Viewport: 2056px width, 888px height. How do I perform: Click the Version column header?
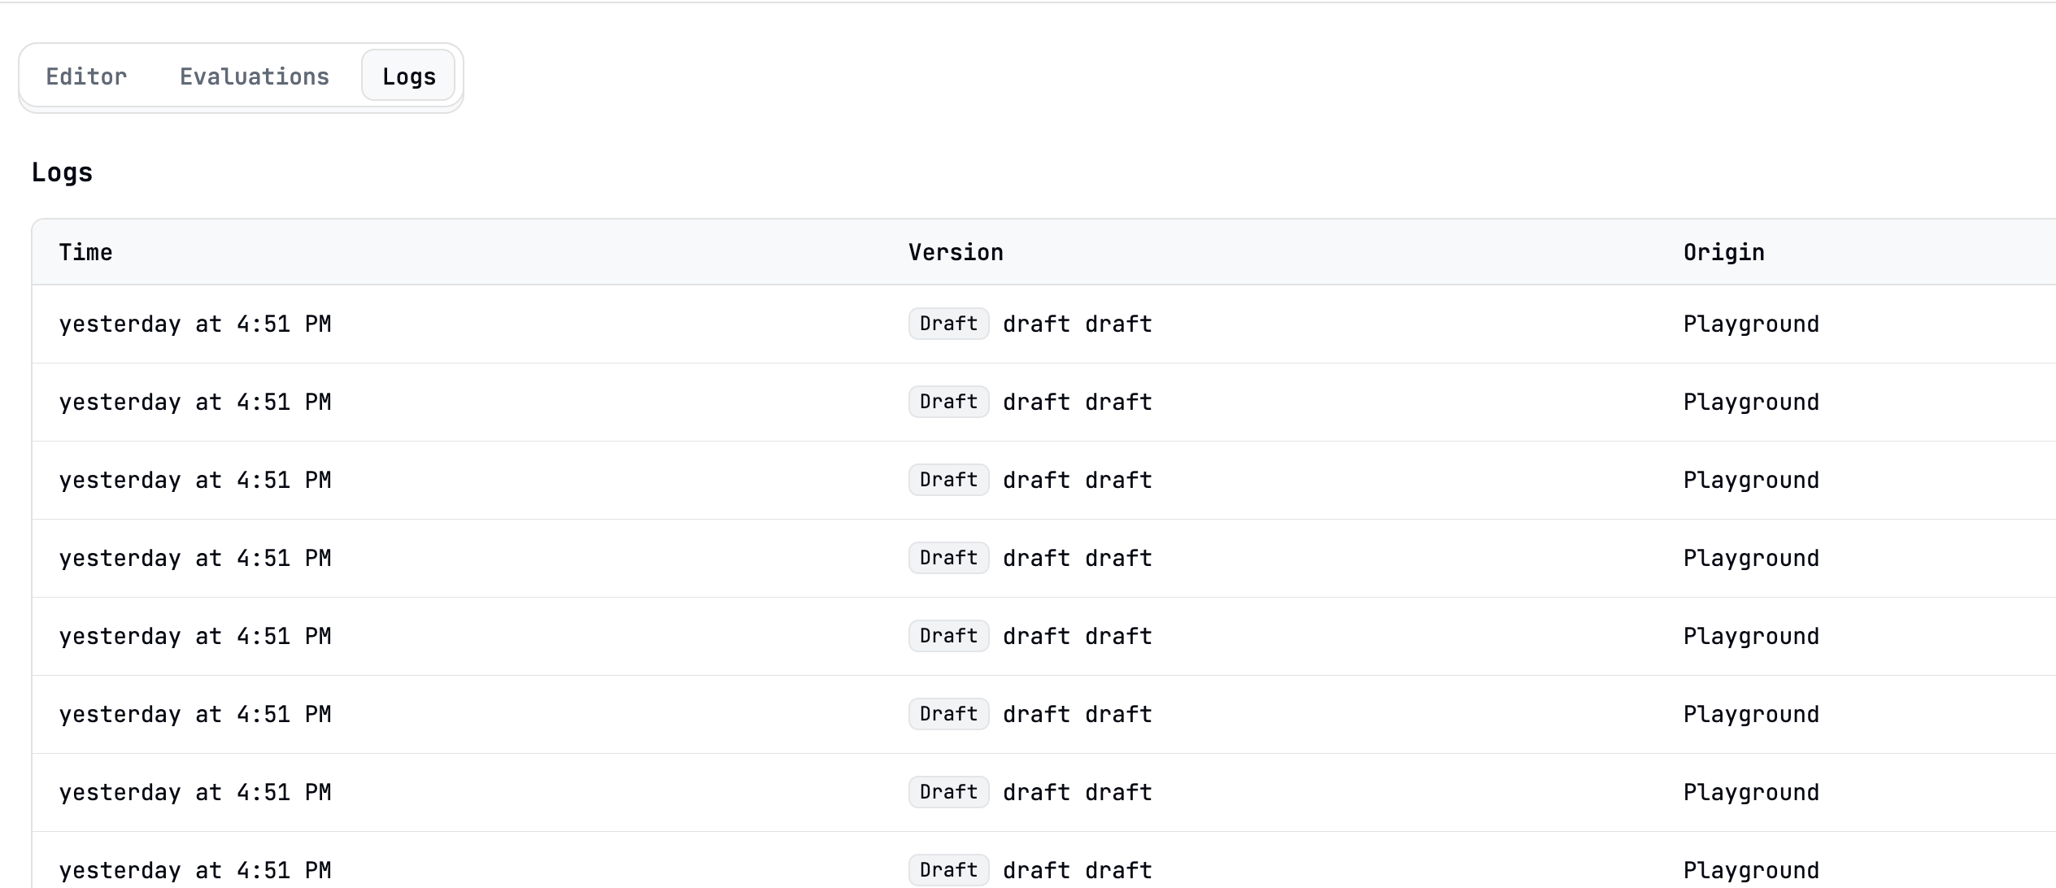pos(956,252)
